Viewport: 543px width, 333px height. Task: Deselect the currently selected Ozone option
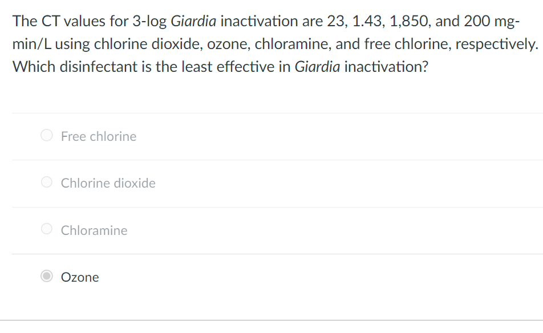(46, 277)
